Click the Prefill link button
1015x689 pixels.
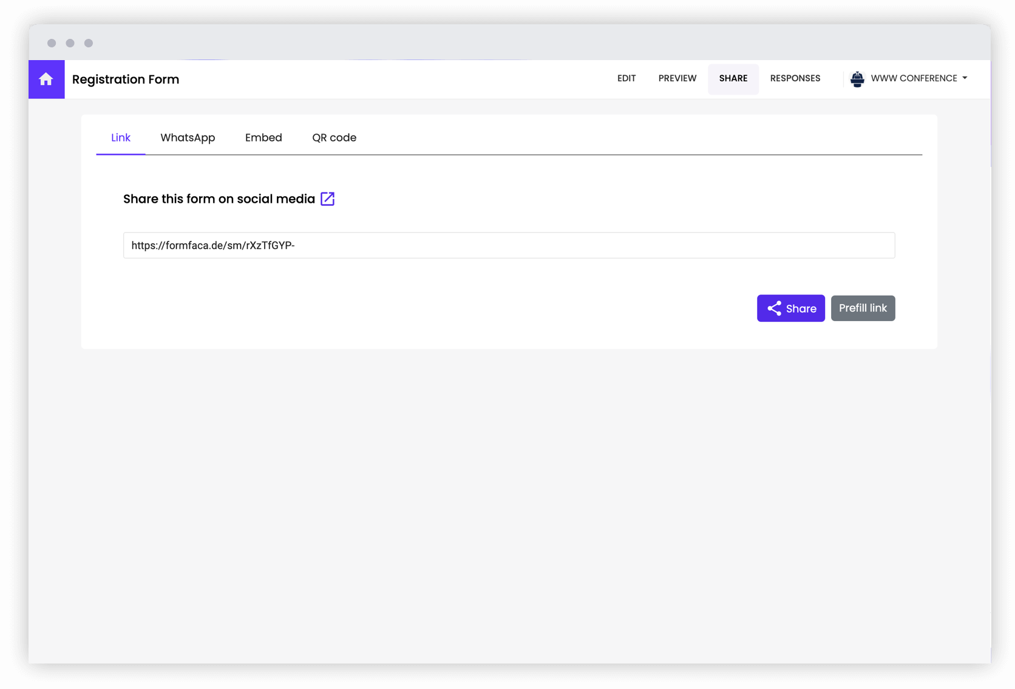point(863,308)
